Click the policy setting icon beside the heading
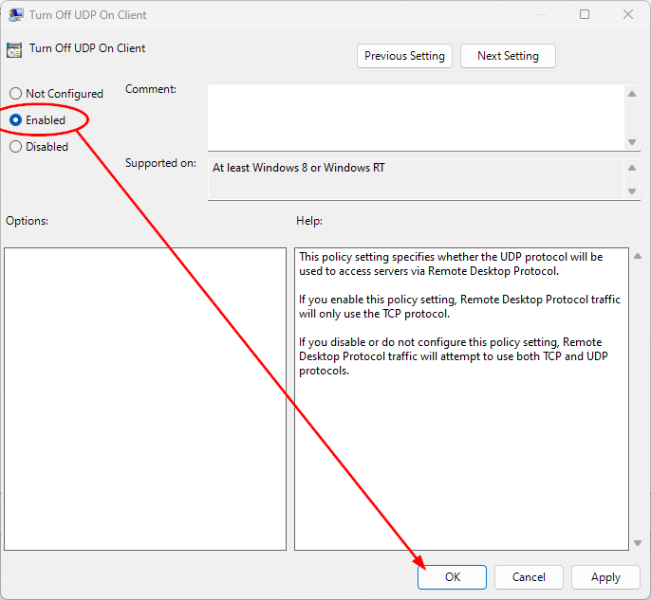Viewport: 651px width, 600px height. tap(14, 49)
